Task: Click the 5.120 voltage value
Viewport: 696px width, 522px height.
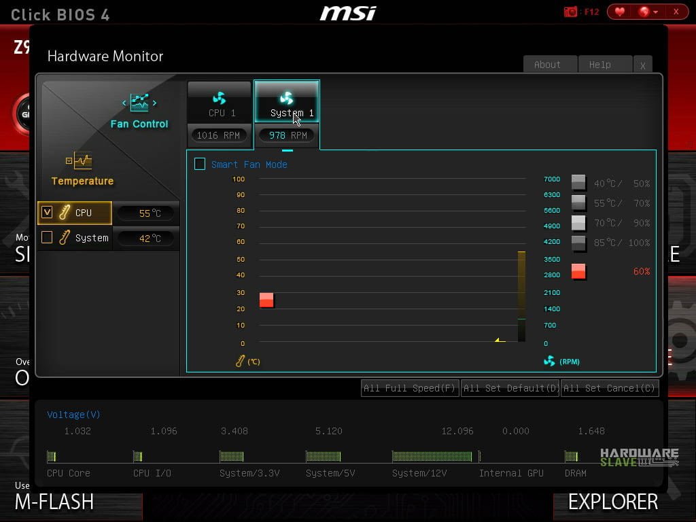Action: coord(328,431)
